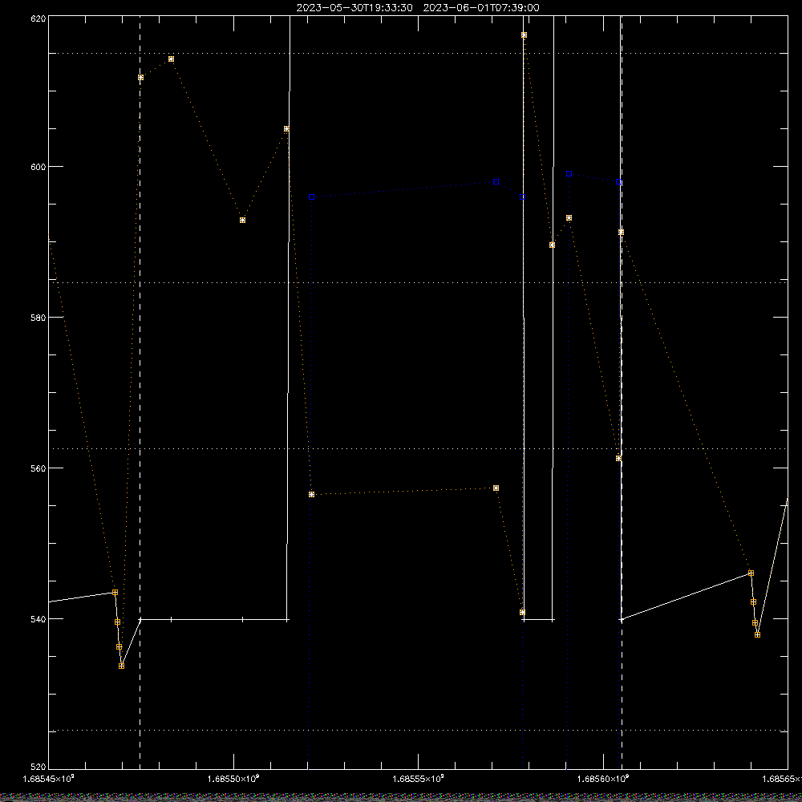The image size is (802, 802).
Task: Click the 620 y-axis label
Action: (x=38, y=19)
